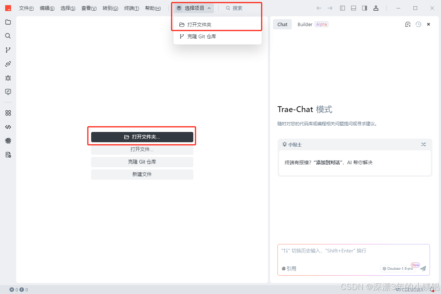This screenshot has width=441, height=294.
Task: Click the lightbulb 小贴士 tip icon
Action: pyautogui.click(x=284, y=144)
